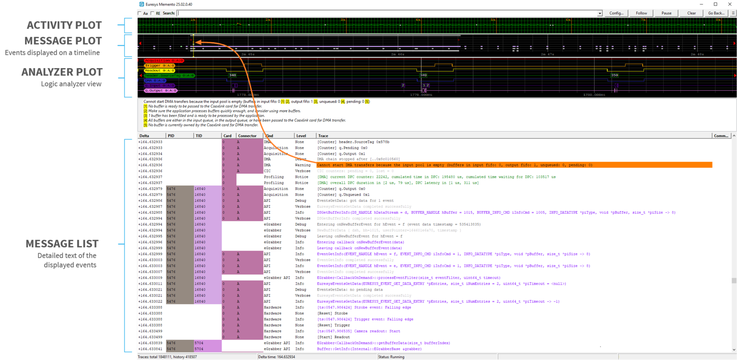Click the message list scrollbar down arrow
This screenshot has width=737, height=360.
[x=734, y=350]
